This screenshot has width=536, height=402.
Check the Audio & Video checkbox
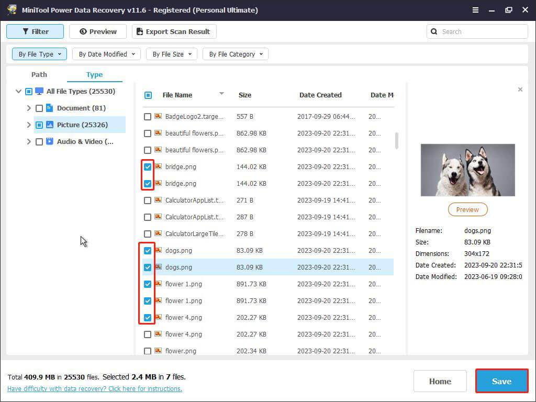39,142
